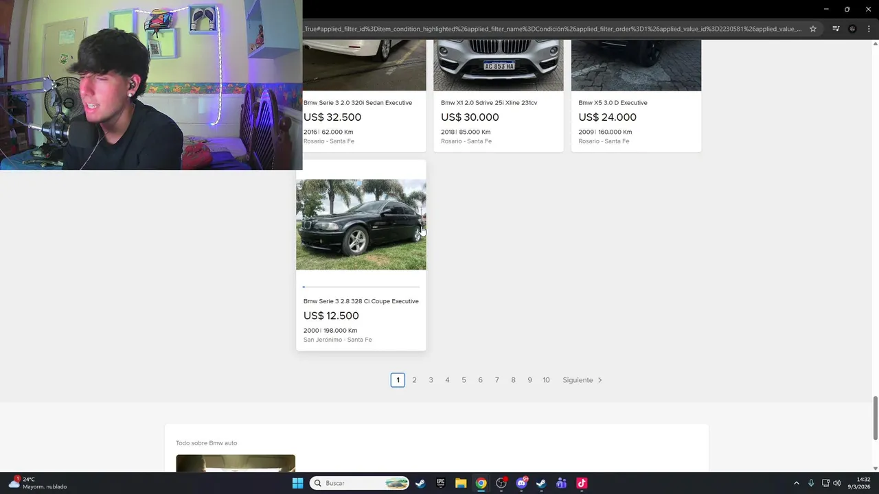Click the taskbar Buscar search box
This screenshot has height=494, width=879.
(x=359, y=483)
